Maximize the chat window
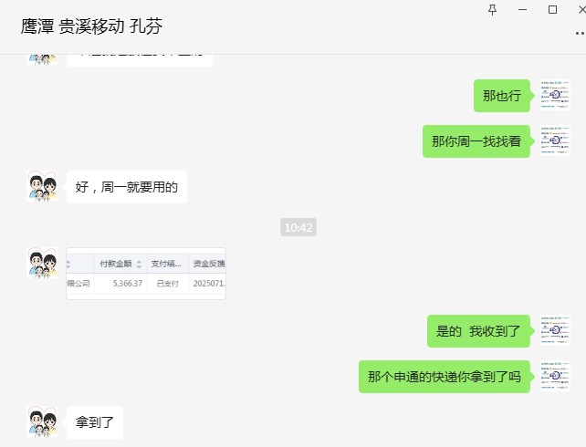 [x=552, y=10]
